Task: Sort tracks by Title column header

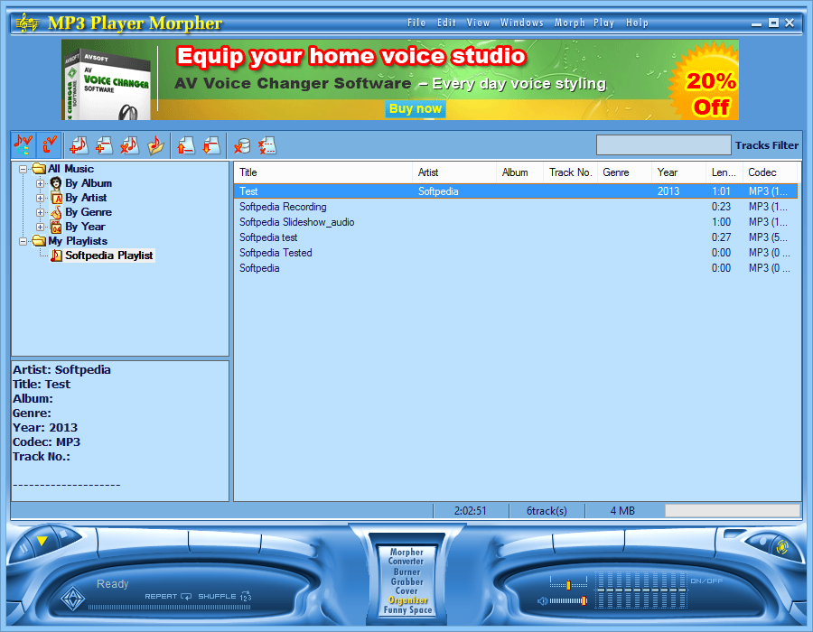Action: (x=322, y=172)
